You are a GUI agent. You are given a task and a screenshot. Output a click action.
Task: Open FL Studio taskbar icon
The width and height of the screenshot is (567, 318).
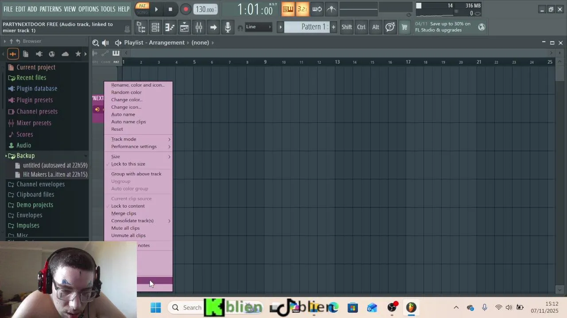coord(411,307)
